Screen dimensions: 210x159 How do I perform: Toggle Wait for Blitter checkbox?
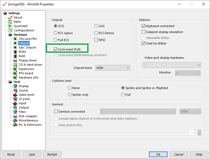[143, 43]
